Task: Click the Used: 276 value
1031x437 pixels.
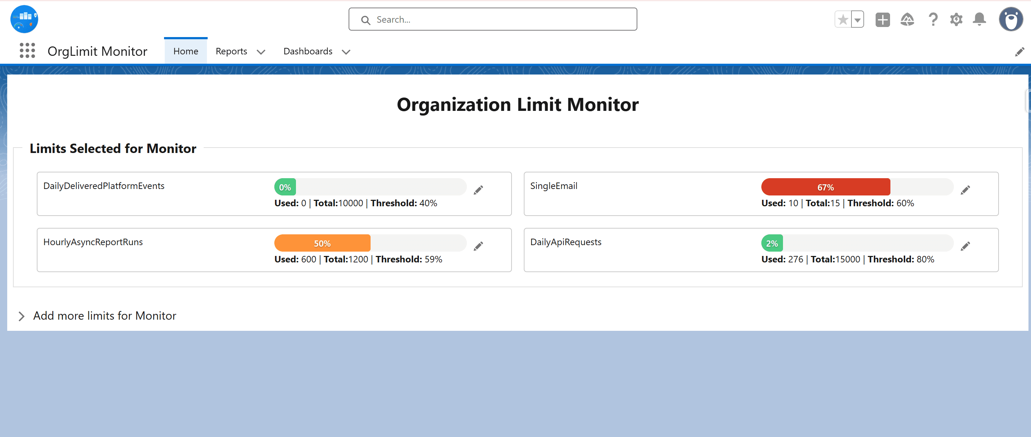Action: (x=782, y=259)
